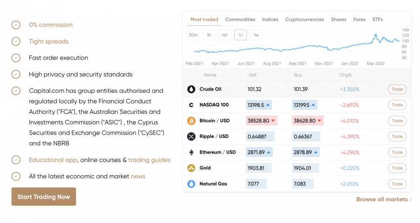420x223 pixels.
Task: Click Trade button for Bitcoin / USD
Action: click(x=397, y=121)
